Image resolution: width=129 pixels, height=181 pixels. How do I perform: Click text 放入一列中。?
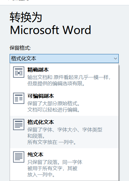point(41,174)
